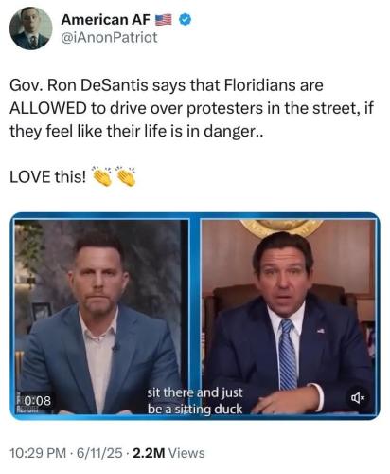390x474 pixels.
Task: Click the tweet text mentioning Floridians
Action: coord(191,108)
